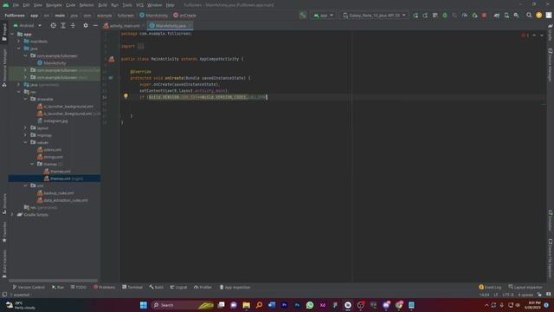Image resolution: width=554 pixels, height=312 pixels.
Task: Open Event Log in bottom bar
Action: [490, 287]
